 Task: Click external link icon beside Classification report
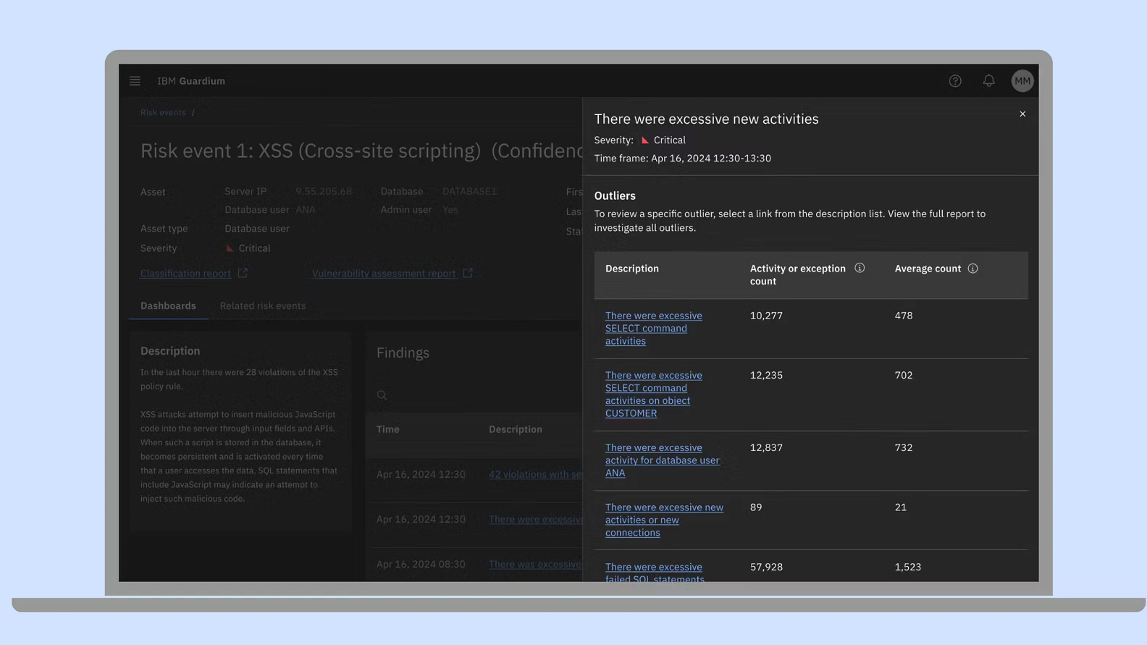pos(243,273)
